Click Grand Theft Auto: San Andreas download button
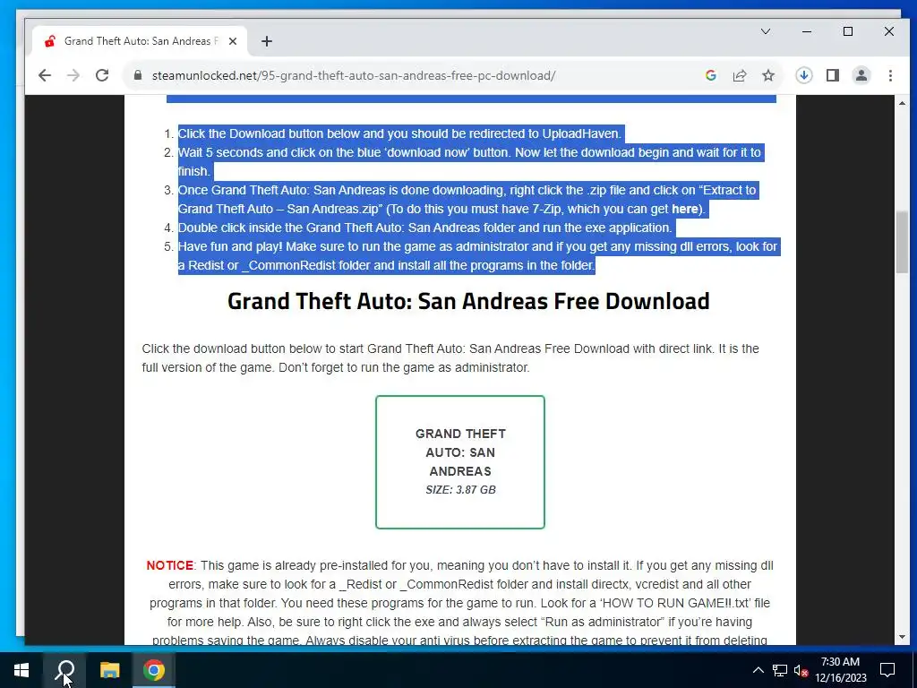This screenshot has height=688, width=917. click(460, 462)
